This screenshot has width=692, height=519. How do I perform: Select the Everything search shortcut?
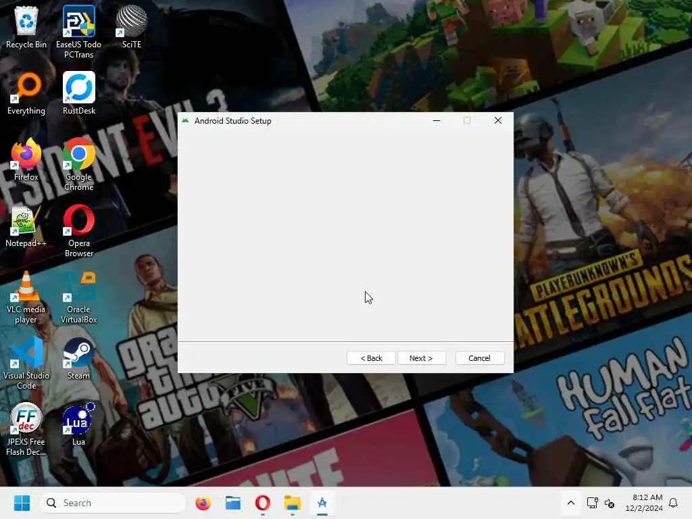click(x=26, y=93)
